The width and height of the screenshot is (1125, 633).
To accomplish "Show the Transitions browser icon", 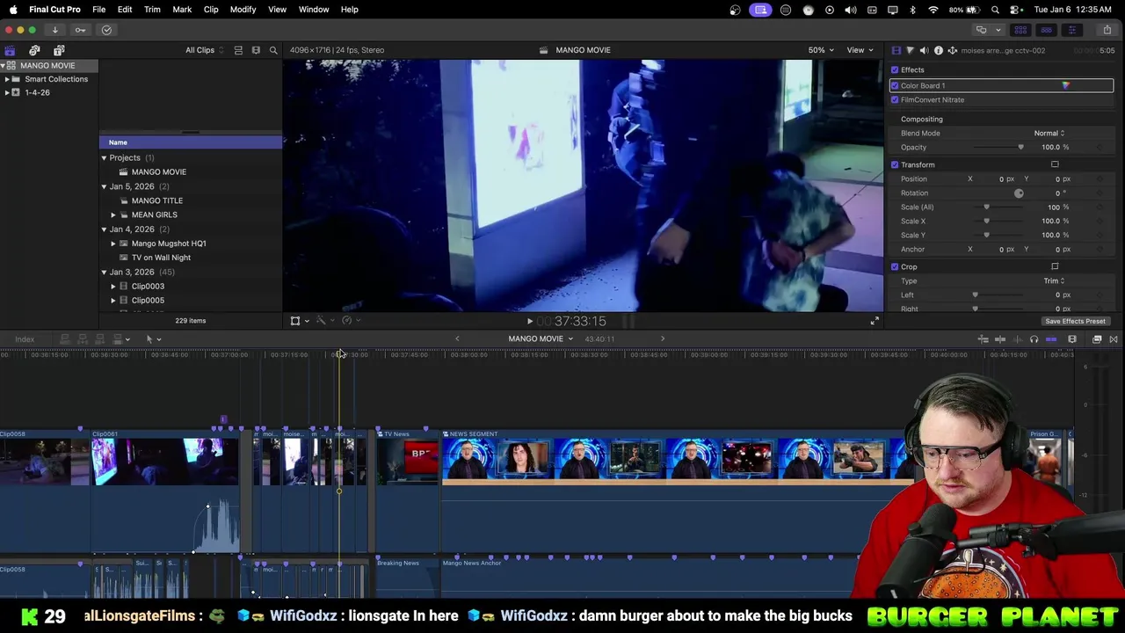I will [x=1114, y=339].
